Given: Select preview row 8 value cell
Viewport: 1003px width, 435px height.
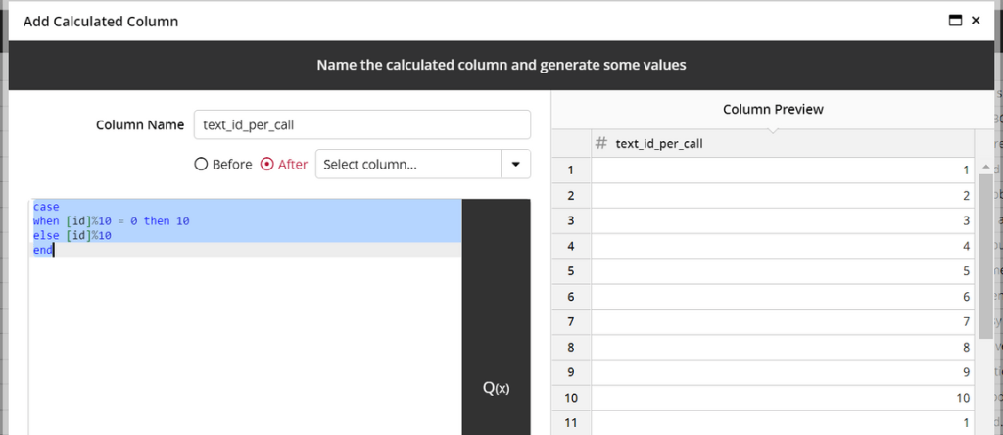Looking at the screenshot, I should pos(783,348).
